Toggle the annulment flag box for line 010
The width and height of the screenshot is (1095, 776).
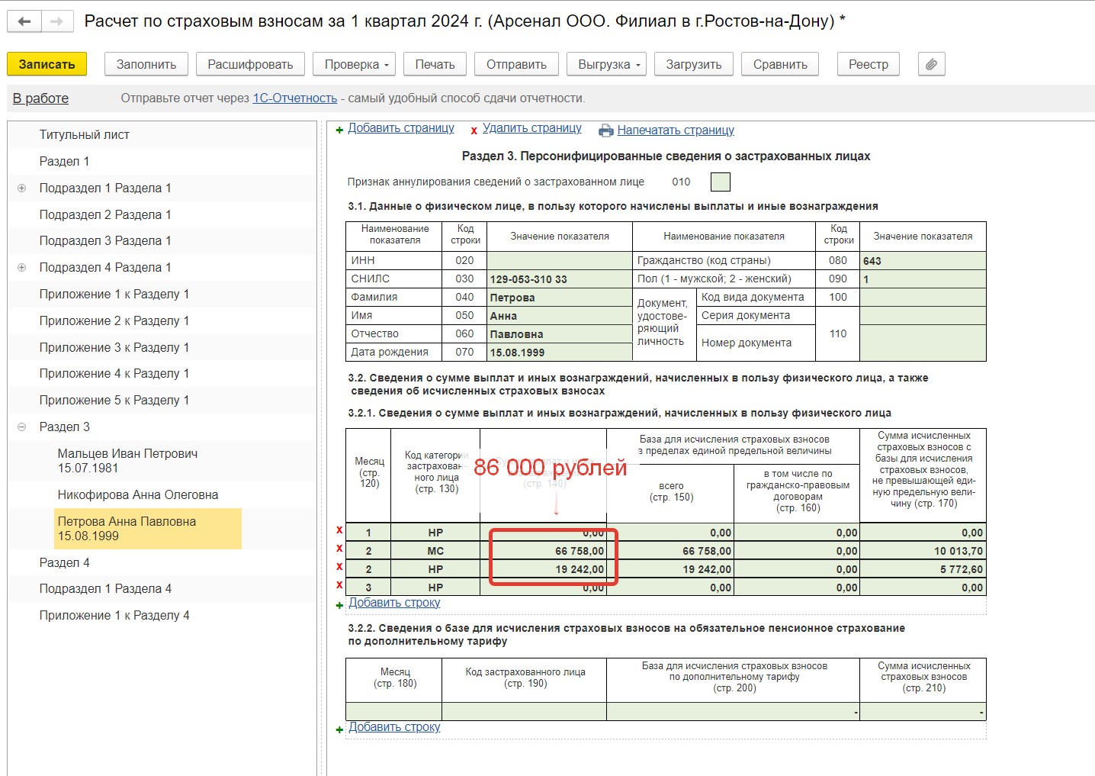tap(720, 182)
